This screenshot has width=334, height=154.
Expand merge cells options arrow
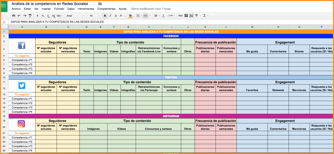[x=149, y=16]
